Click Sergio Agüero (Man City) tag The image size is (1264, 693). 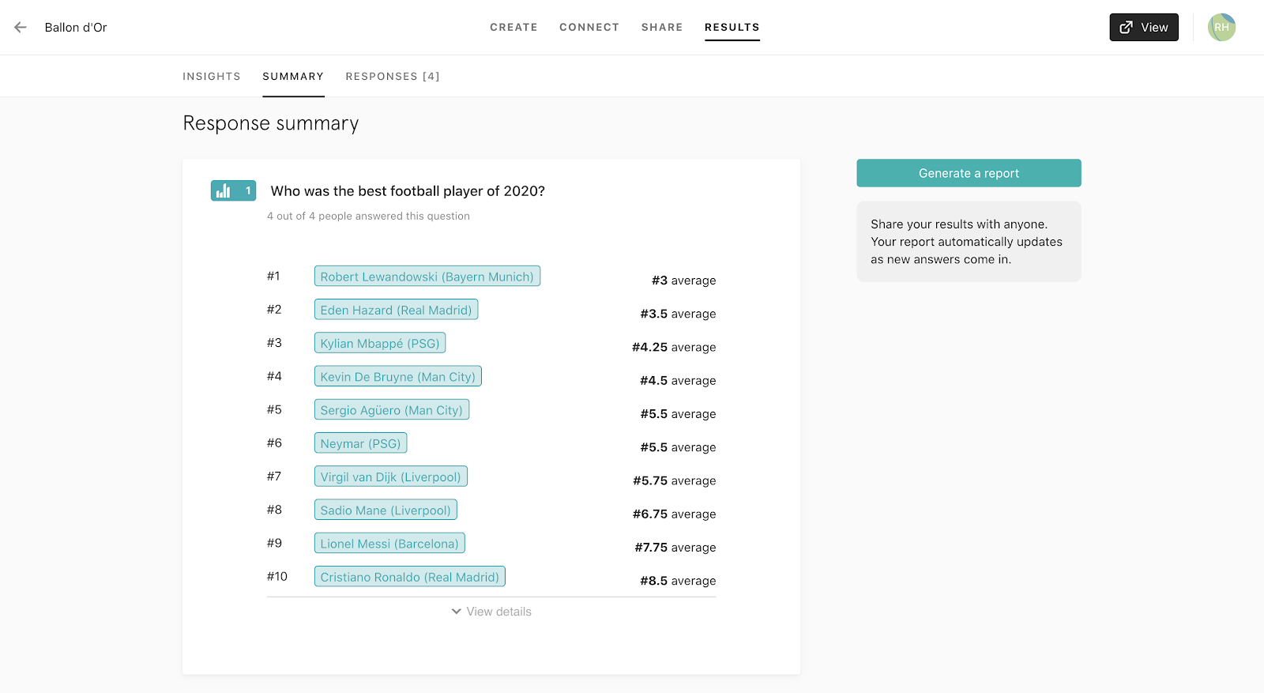click(392, 410)
